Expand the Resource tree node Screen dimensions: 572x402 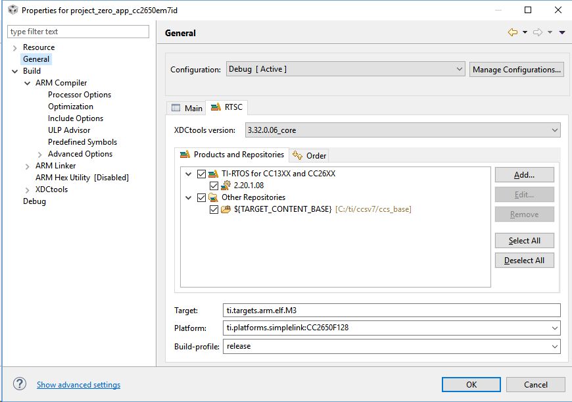15,47
